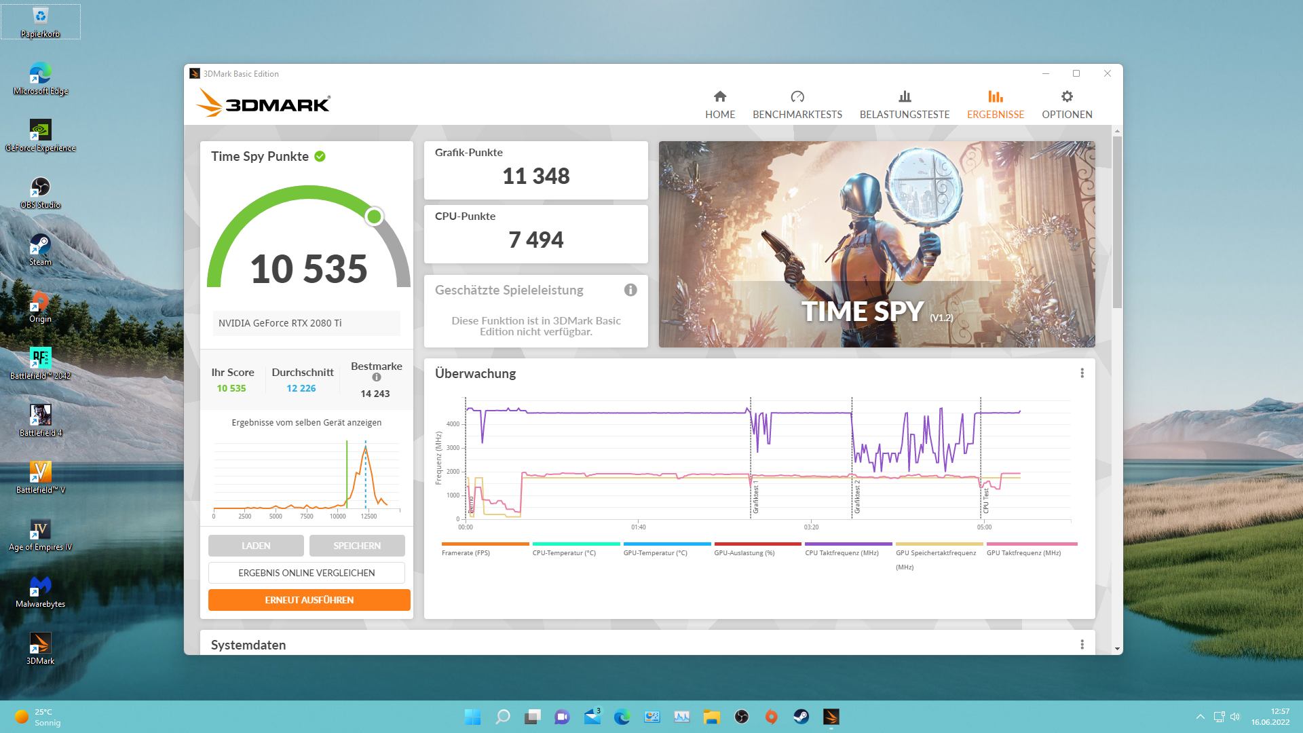This screenshot has width=1303, height=733.
Task: Click the ERNEUT AUSFÜHREN button
Action: (309, 600)
